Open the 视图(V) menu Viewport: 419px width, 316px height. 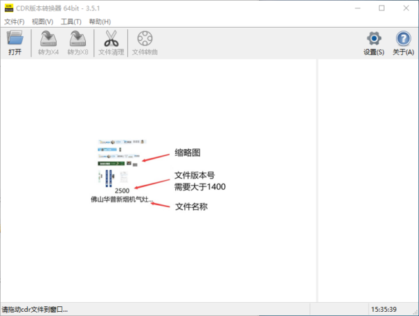[x=43, y=22]
